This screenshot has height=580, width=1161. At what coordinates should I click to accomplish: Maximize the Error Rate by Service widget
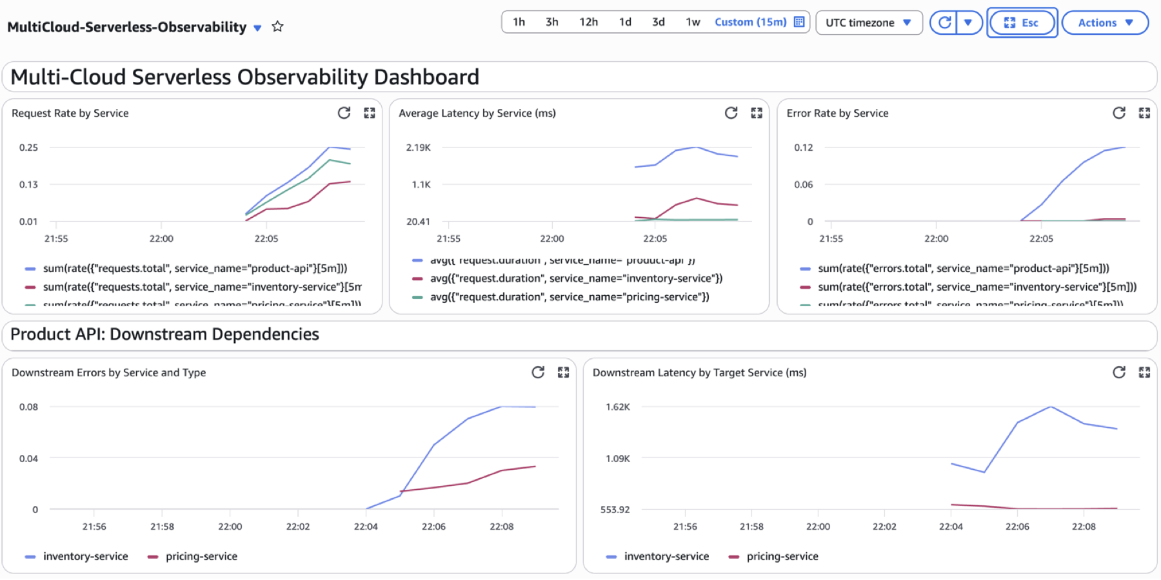(1145, 113)
